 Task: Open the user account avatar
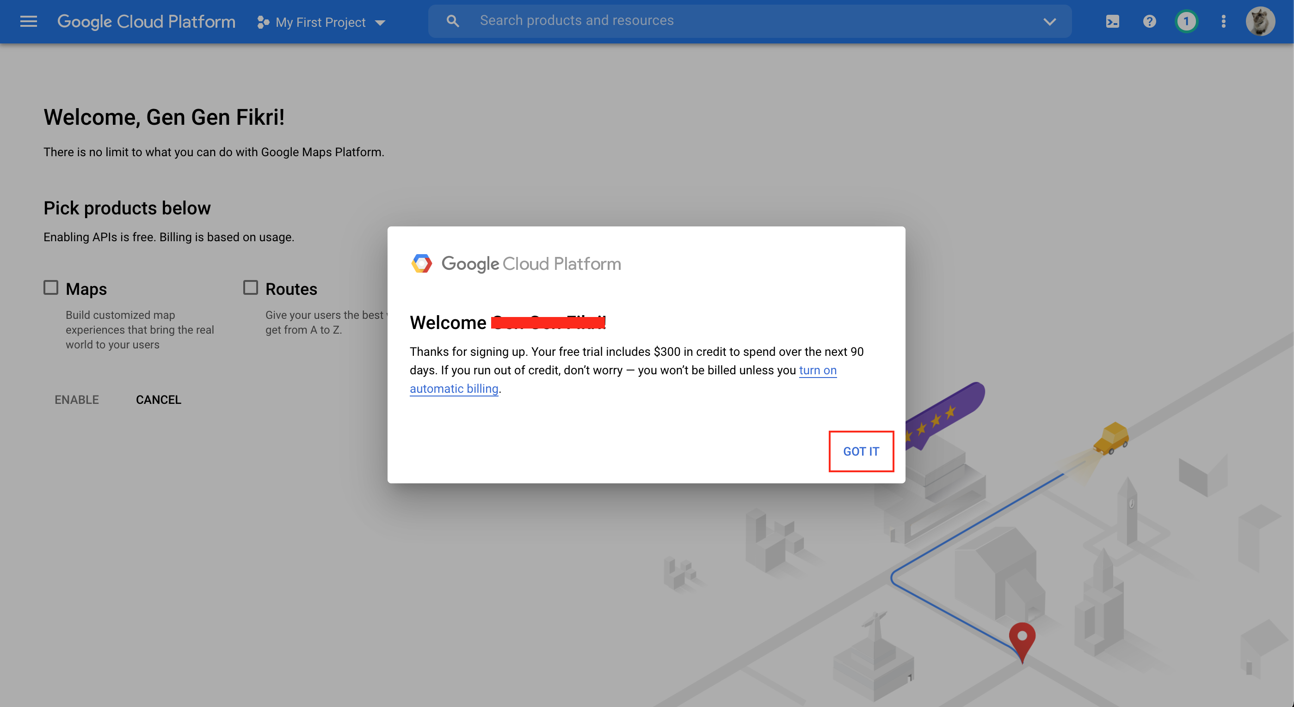point(1260,22)
